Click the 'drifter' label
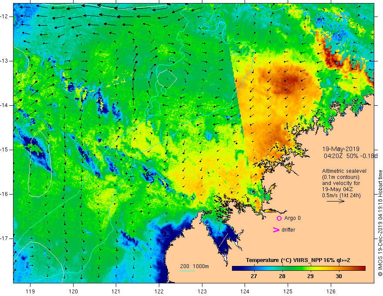 pos(288,230)
